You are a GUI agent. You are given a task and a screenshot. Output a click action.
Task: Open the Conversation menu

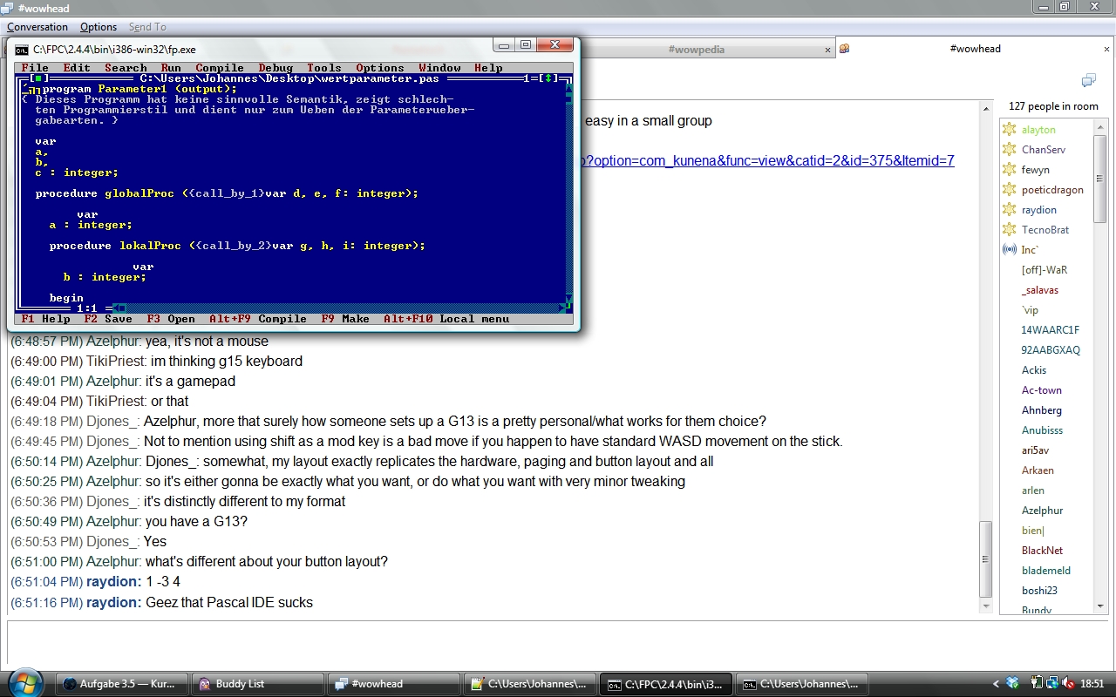click(x=37, y=27)
